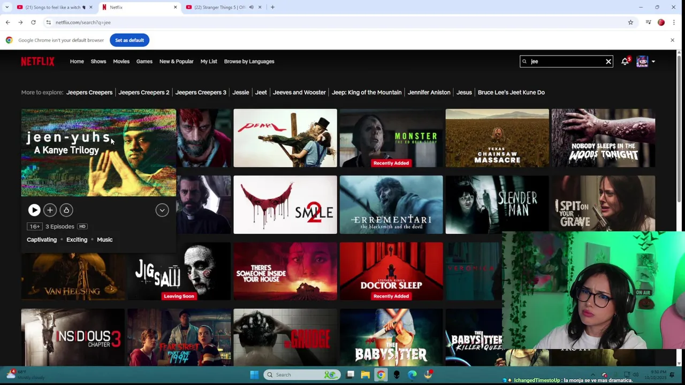Image resolution: width=685 pixels, height=385 pixels.
Task: Open the Games menu item
Action: coord(144,61)
